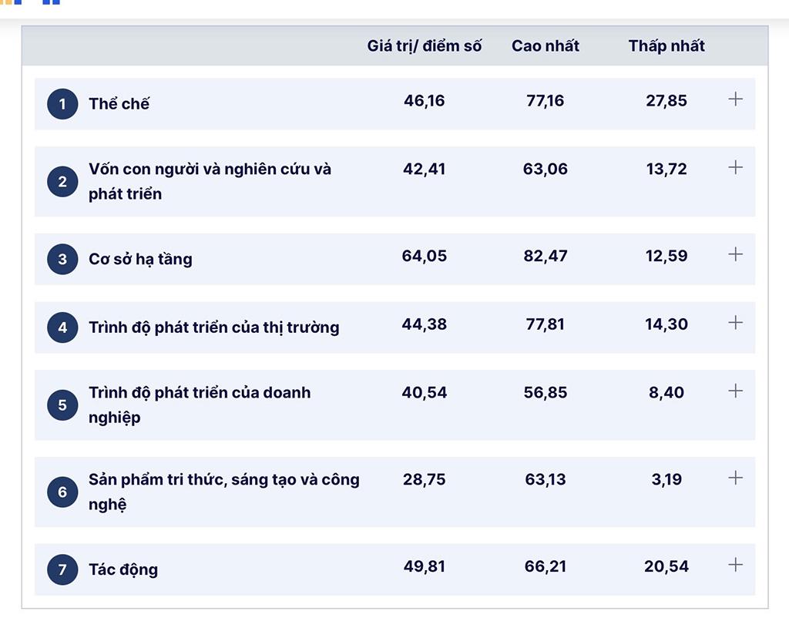Screen dimensions: 789x638
Task: Expand the Trình độ phát triển của thị trường row
Action: [735, 322]
